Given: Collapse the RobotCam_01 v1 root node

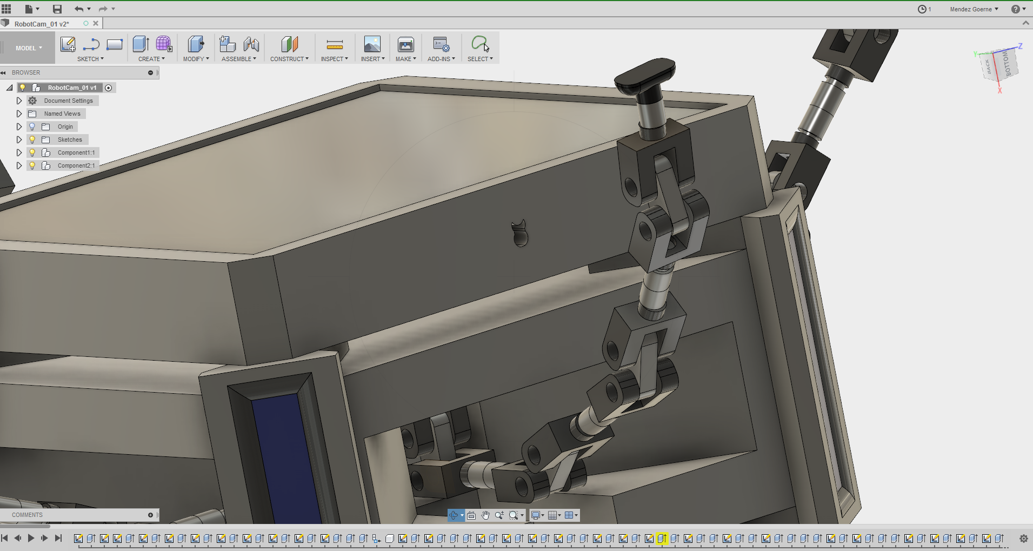Looking at the screenshot, I should 10,88.
